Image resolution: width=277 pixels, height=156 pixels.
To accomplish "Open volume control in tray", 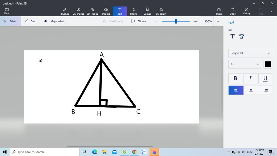I will (x=243, y=152).
